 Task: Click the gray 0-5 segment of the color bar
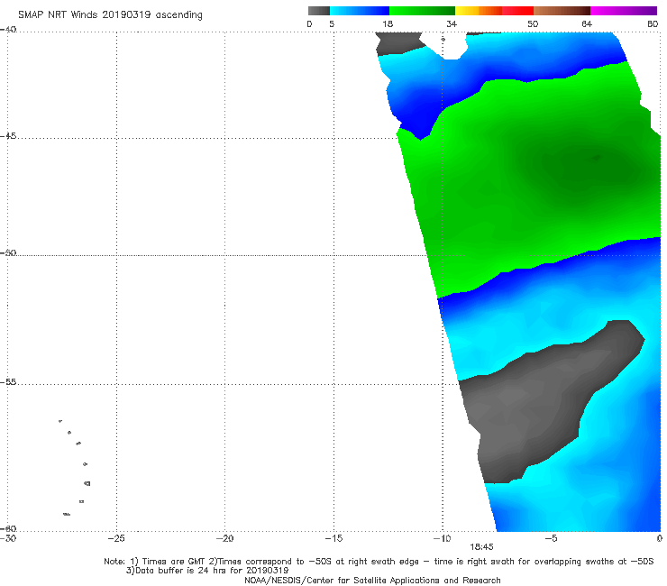(x=318, y=11)
